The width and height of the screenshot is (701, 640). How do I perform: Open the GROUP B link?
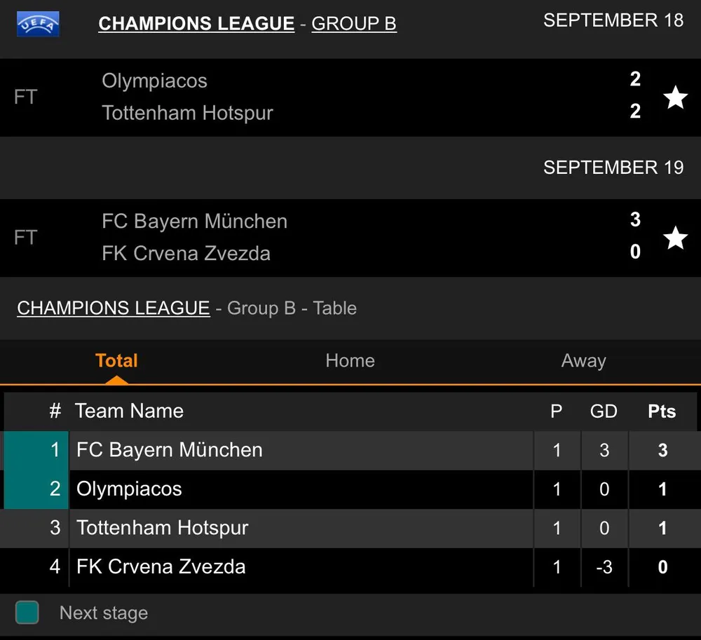click(x=354, y=24)
